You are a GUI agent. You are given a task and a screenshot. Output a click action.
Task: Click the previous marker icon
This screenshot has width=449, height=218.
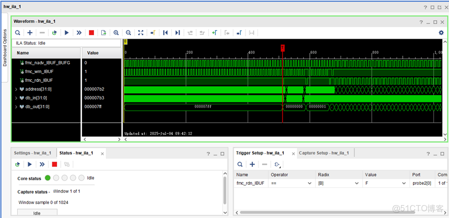(227, 33)
